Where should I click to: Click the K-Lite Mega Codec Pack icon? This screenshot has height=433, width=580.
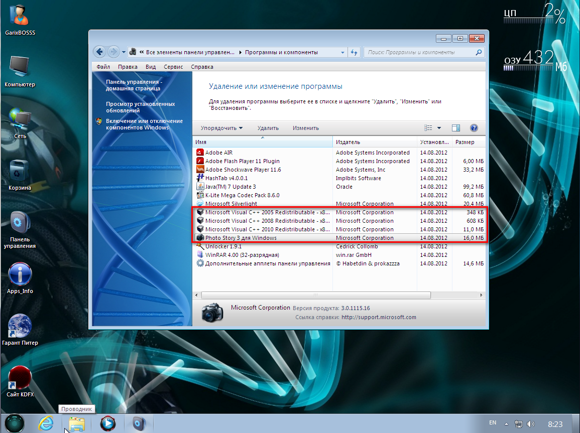(x=200, y=195)
